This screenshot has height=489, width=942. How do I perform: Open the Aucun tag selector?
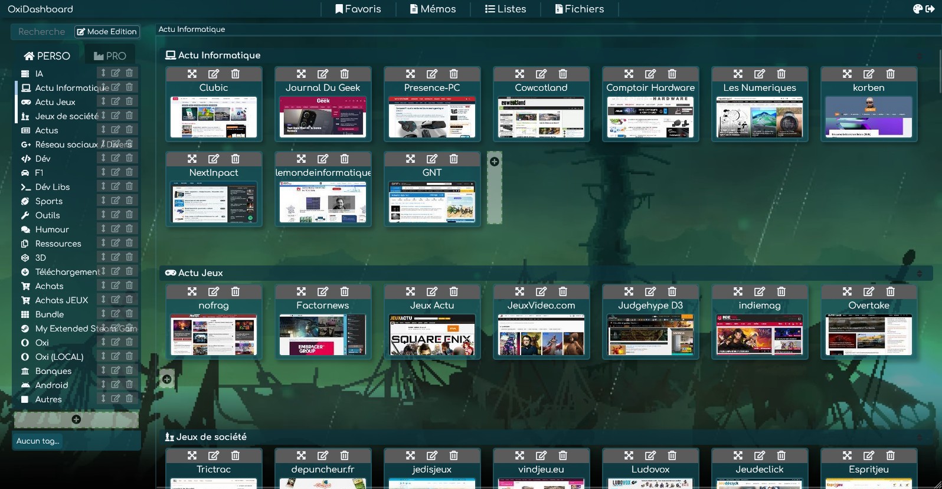(77, 441)
